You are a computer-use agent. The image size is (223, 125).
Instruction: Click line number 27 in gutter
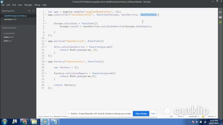(43, 88)
